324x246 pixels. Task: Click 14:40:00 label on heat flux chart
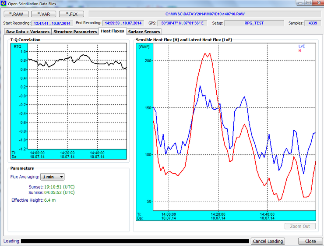(x=267, y=214)
